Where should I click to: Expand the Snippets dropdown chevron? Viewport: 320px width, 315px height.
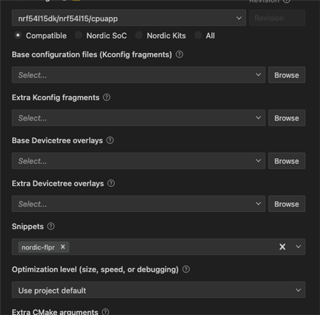pyautogui.click(x=298, y=247)
